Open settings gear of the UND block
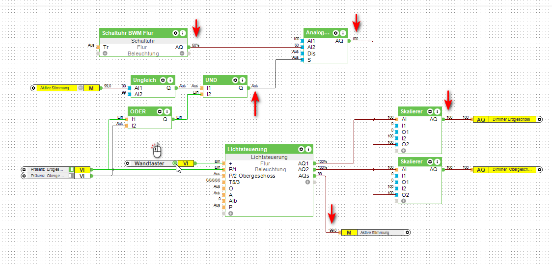This screenshot has height=264, width=552. (235, 80)
